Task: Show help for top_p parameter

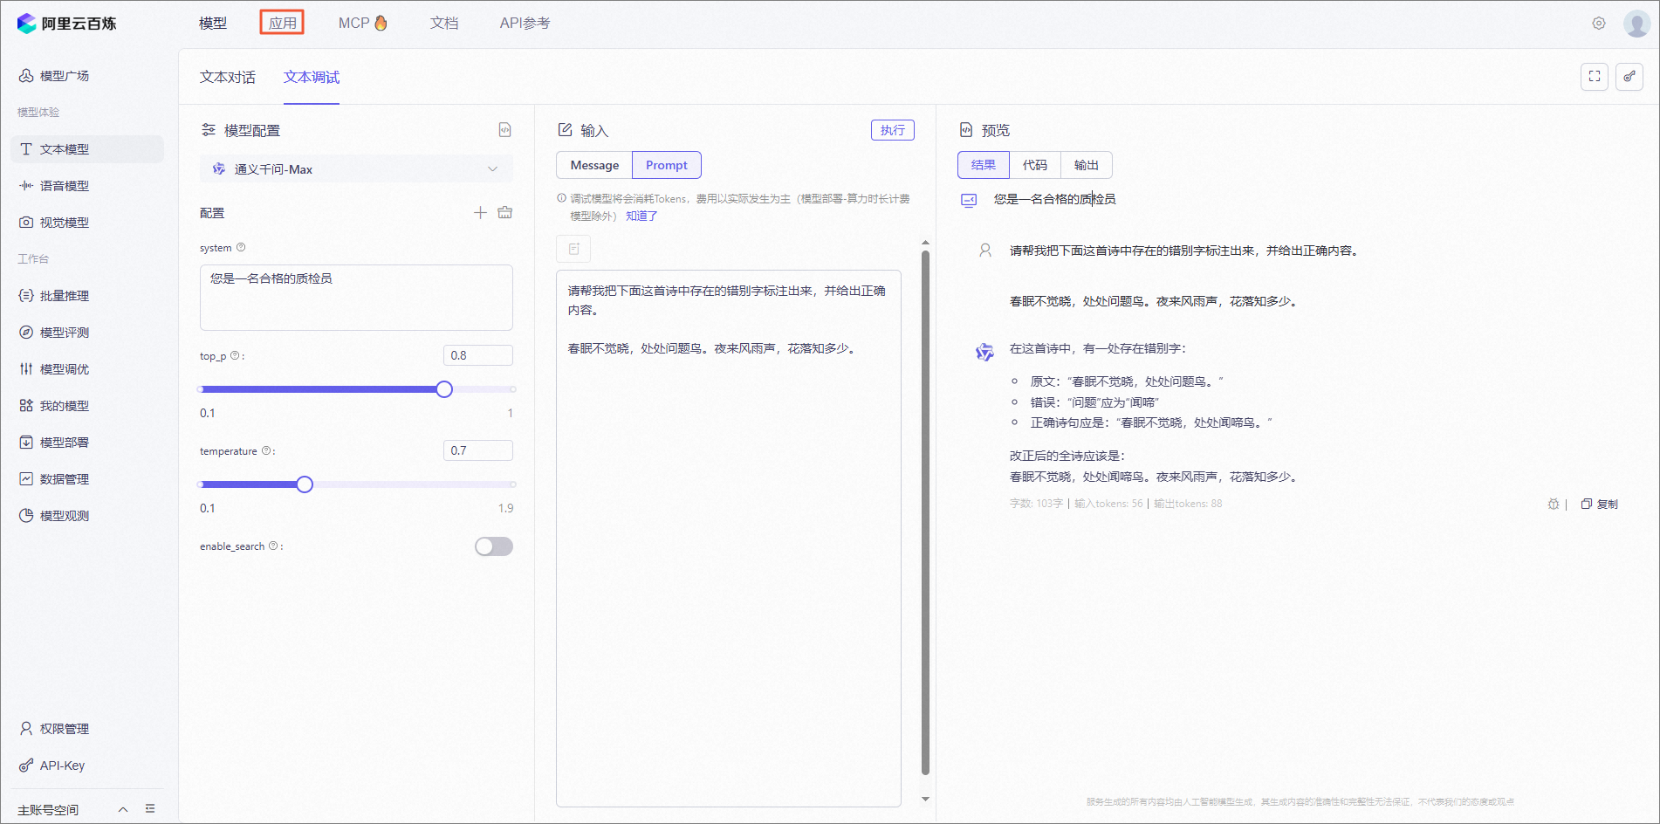Action: point(235,356)
